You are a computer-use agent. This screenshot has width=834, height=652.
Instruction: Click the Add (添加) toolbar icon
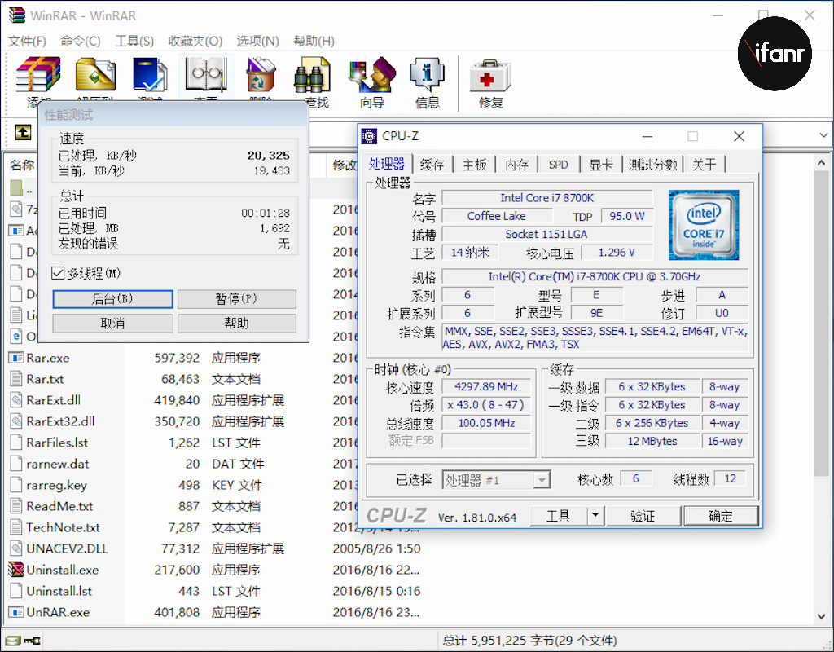38,78
